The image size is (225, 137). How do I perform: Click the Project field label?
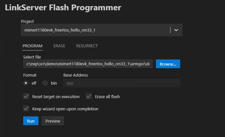[x=27, y=21]
